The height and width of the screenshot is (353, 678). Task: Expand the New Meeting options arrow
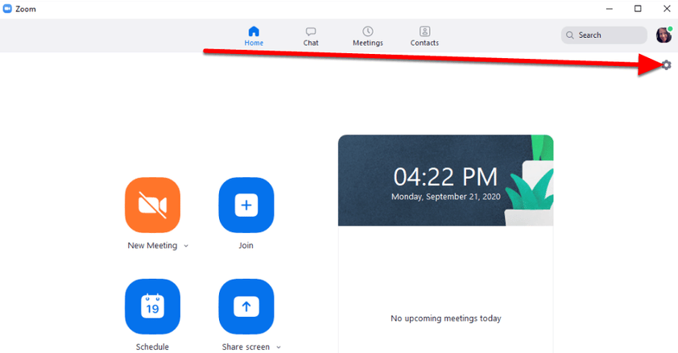click(186, 246)
